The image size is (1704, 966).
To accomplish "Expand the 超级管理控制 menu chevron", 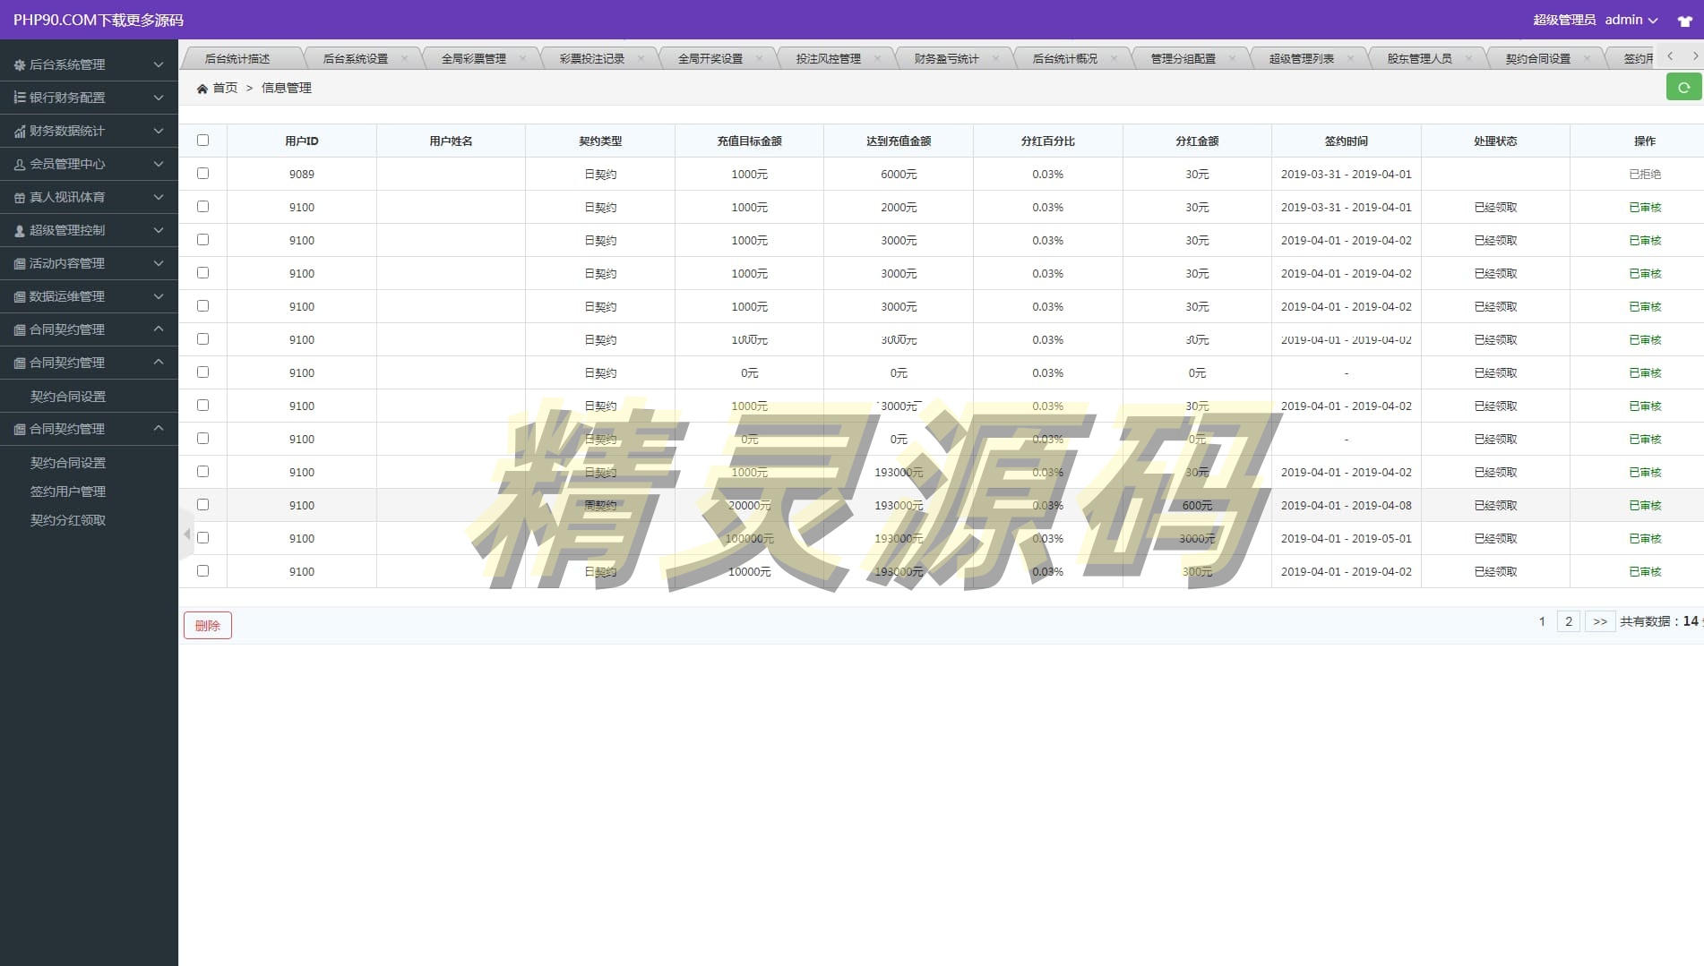I will pos(159,230).
